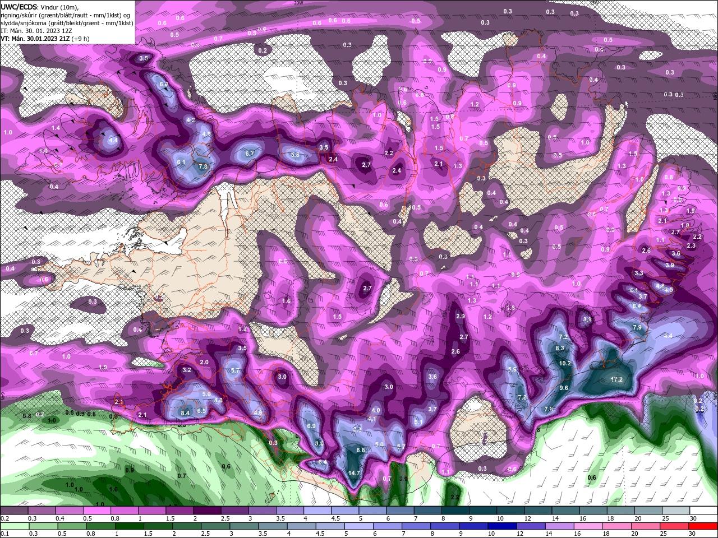The image size is (718, 538).
Task: Pick the white 30 swatch in the upper legend
Action: click(x=704, y=511)
